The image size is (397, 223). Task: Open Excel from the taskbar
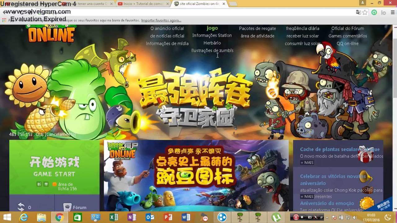pos(114,217)
